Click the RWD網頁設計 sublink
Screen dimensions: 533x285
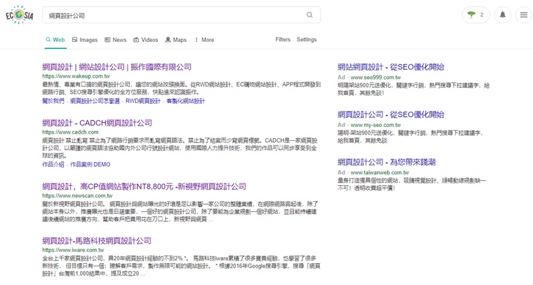143,101
